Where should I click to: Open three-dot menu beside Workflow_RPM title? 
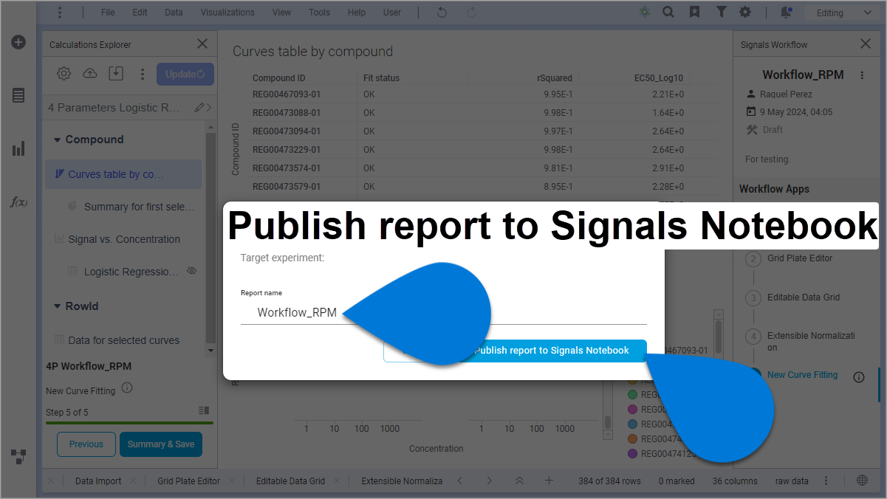point(861,75)
